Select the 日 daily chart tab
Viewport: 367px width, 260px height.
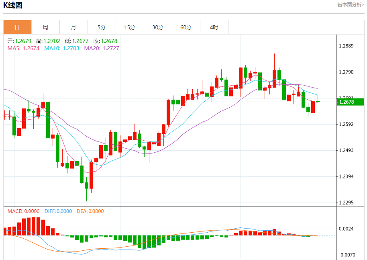point(17,27)
